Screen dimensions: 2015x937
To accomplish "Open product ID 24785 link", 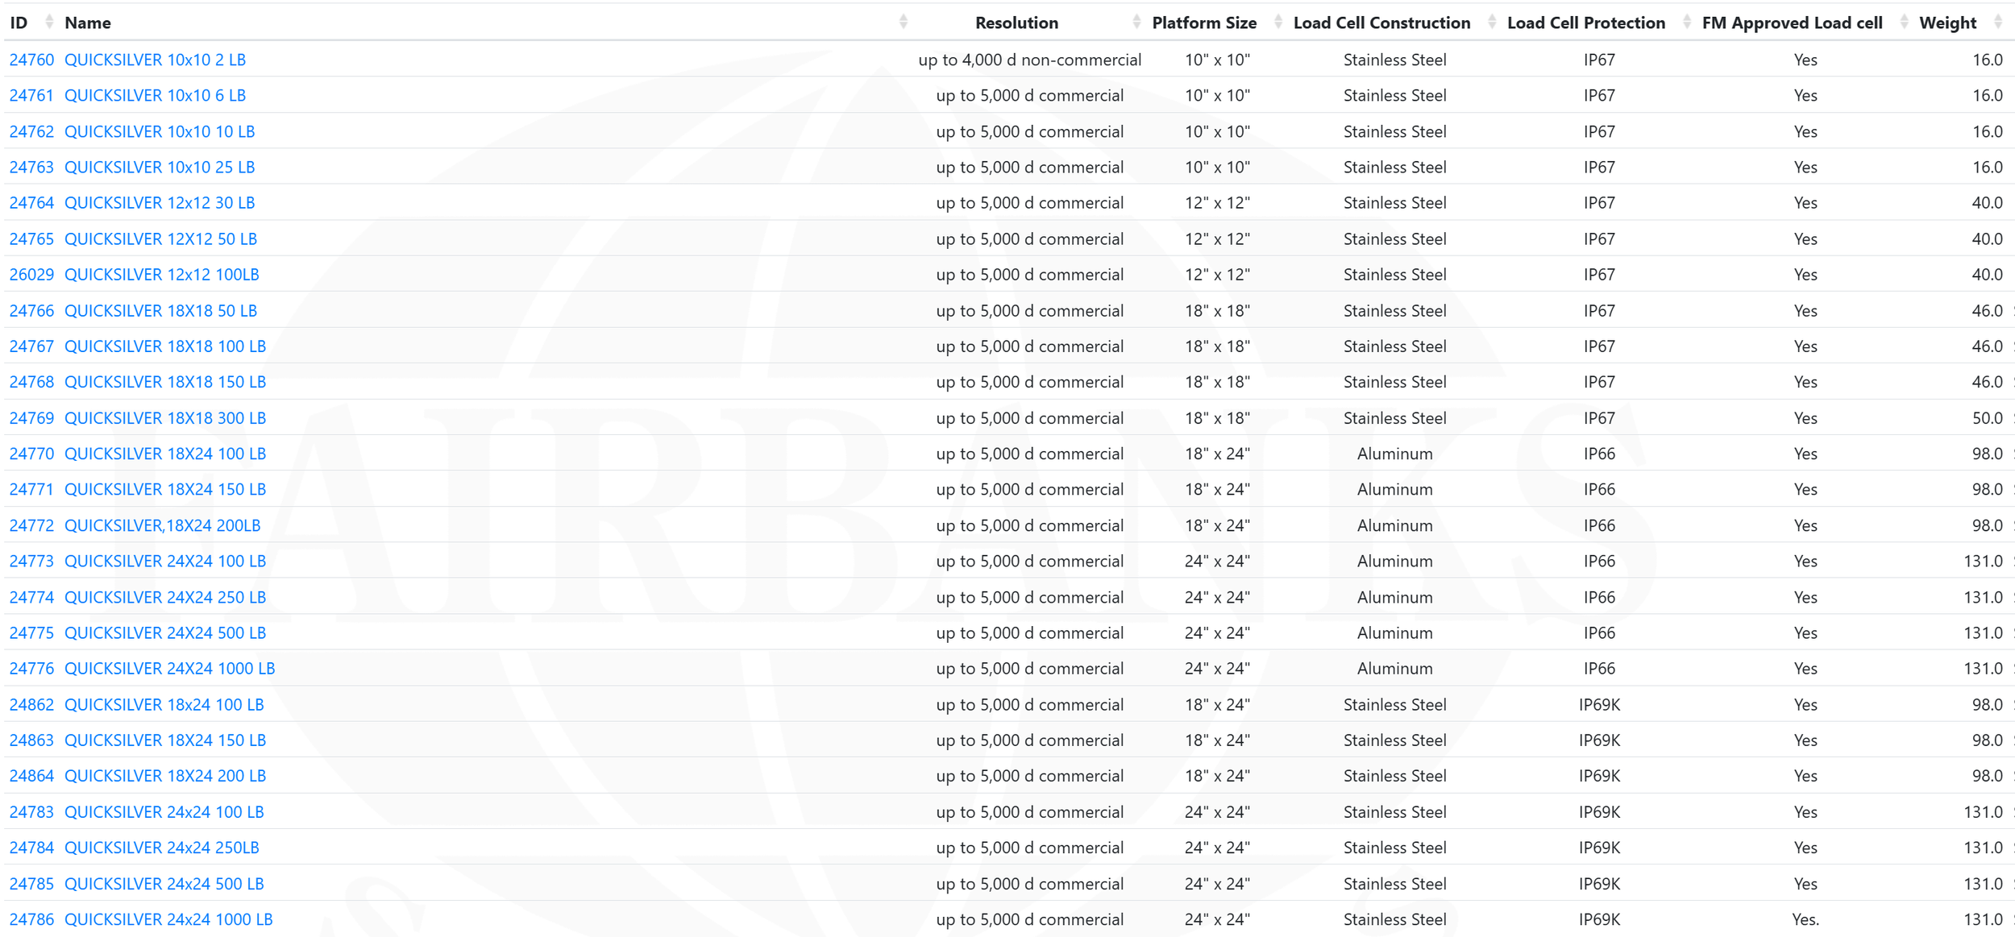I will 31,883.
